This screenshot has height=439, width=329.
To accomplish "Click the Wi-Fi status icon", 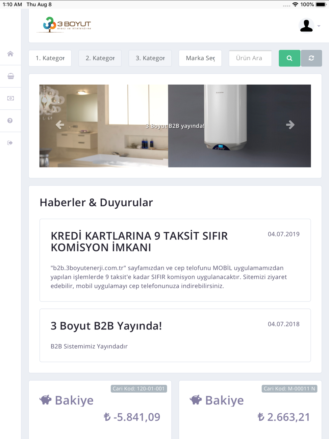I will [x=295, y=5].
